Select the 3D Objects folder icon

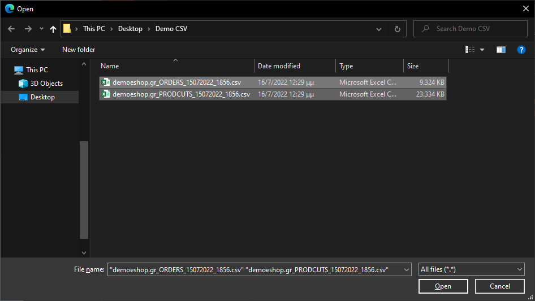tap(23, 84)
